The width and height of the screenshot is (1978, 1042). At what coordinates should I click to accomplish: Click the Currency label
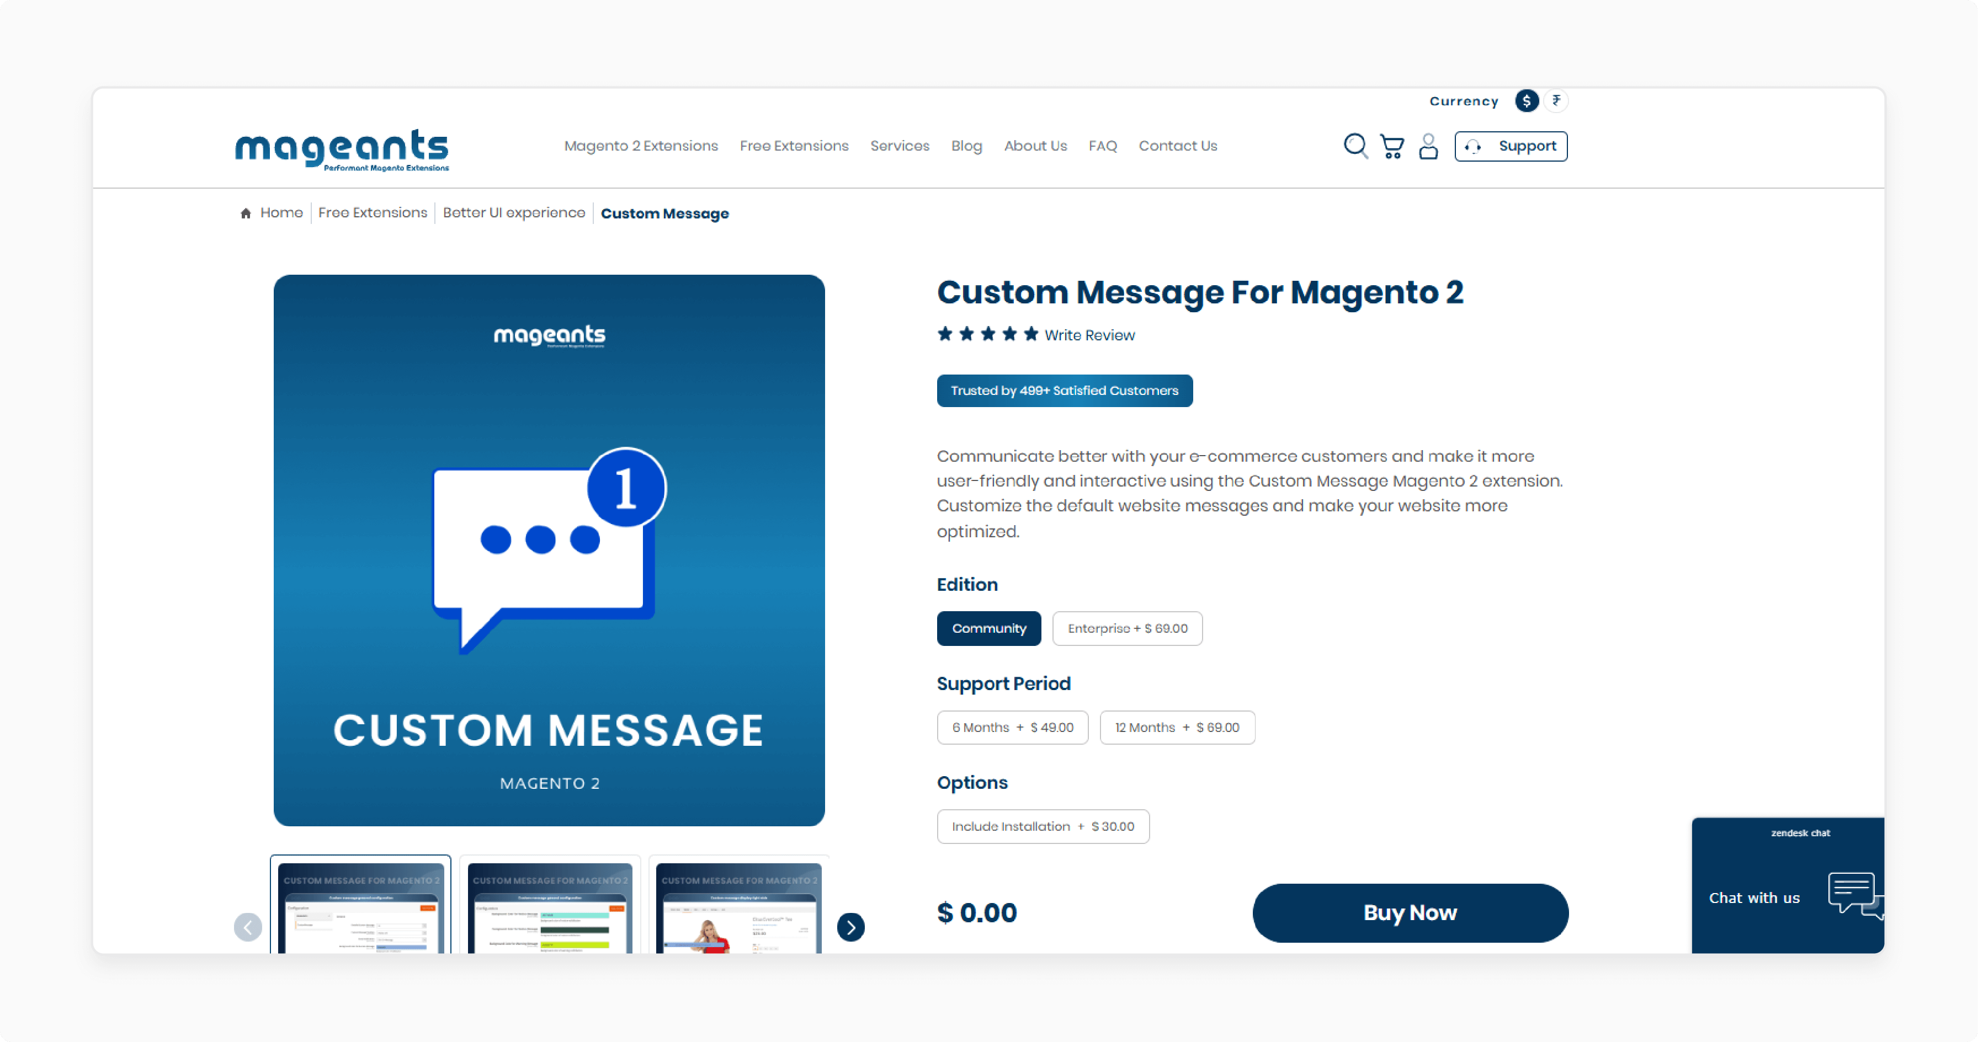1464,101
